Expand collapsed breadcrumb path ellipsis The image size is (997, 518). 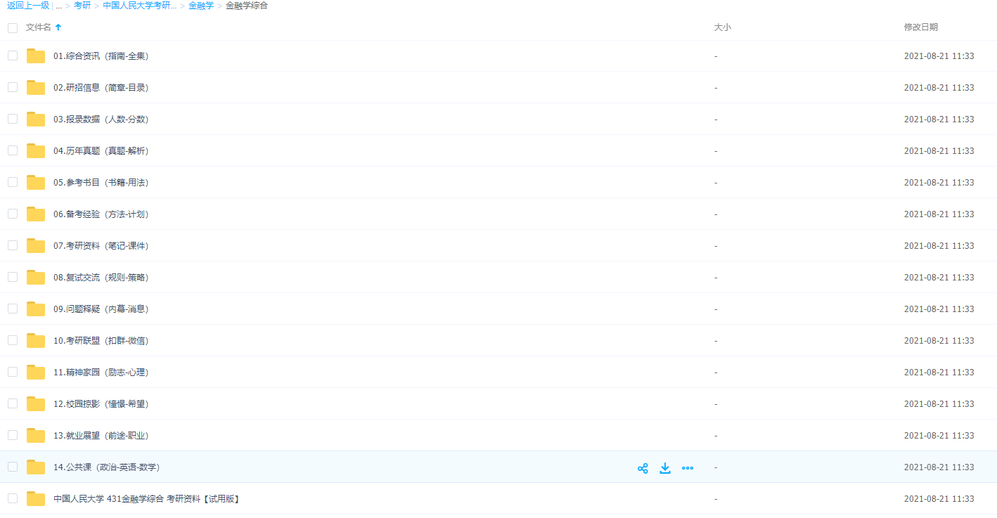tap(59, 6)
